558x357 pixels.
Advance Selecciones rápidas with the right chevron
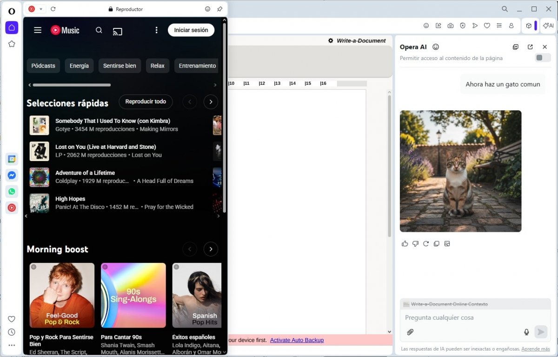211,101
